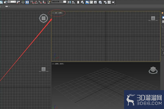Click the [+] menu in the active top-right viewport

(53, 13)
